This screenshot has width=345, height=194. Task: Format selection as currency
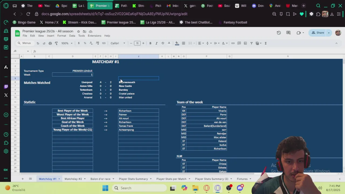click(79, 43)
